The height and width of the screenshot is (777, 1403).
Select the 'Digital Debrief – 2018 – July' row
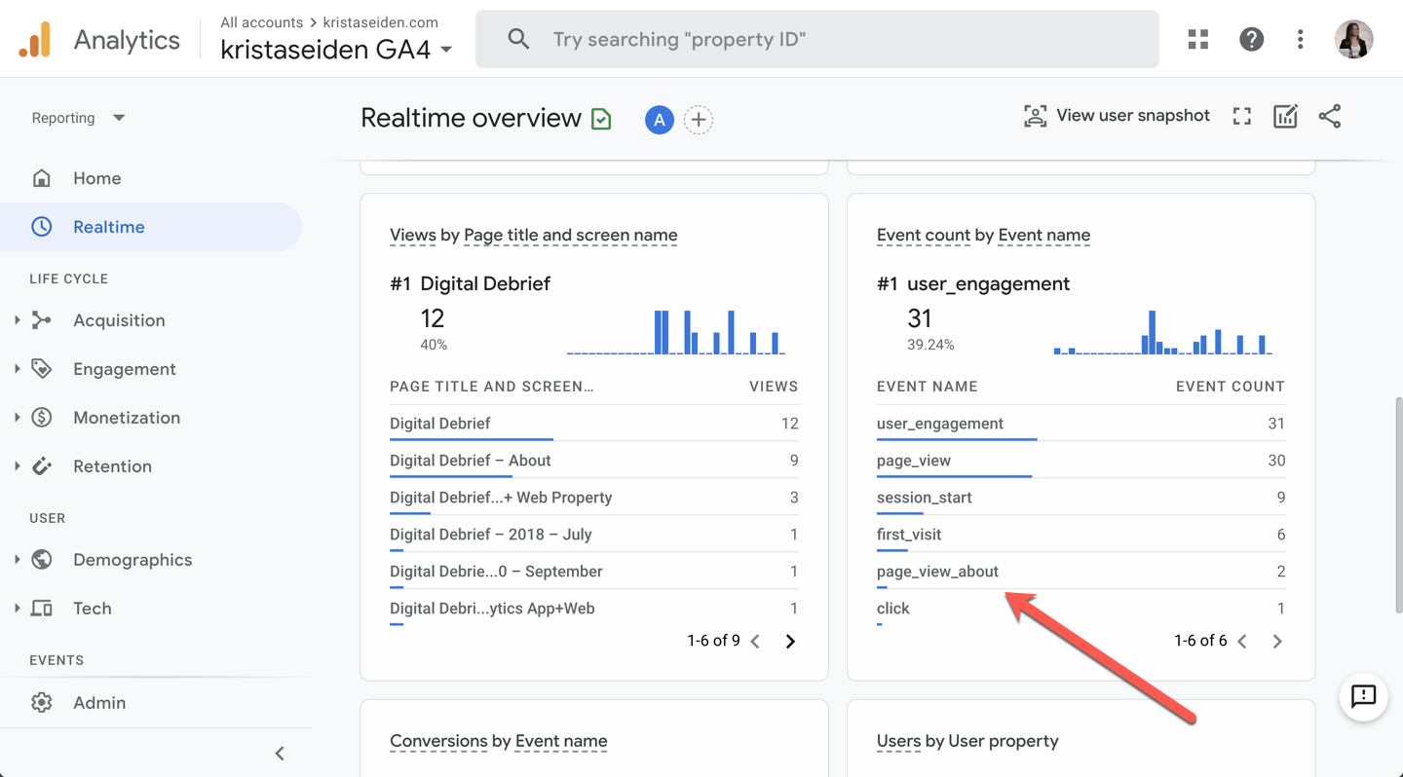tap(594, 535)
